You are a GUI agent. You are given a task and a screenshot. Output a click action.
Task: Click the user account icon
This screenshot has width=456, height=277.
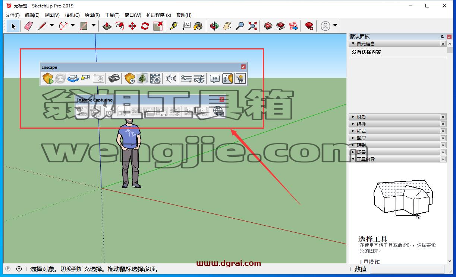click(x=326, y=26)
